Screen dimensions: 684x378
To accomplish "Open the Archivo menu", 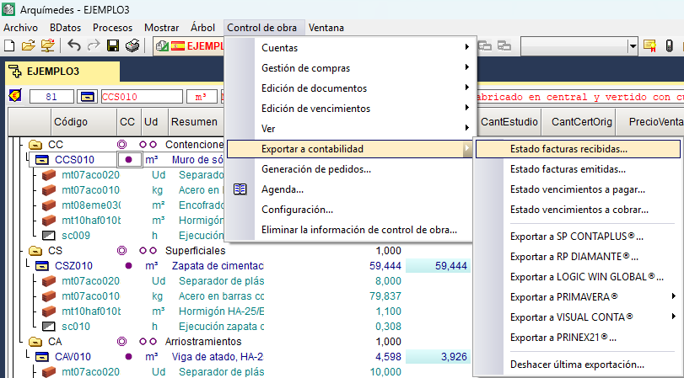I will [x=20, y=28].
